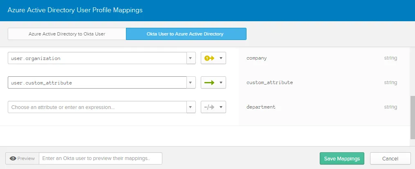Click the Preview button

pos(22,158)
